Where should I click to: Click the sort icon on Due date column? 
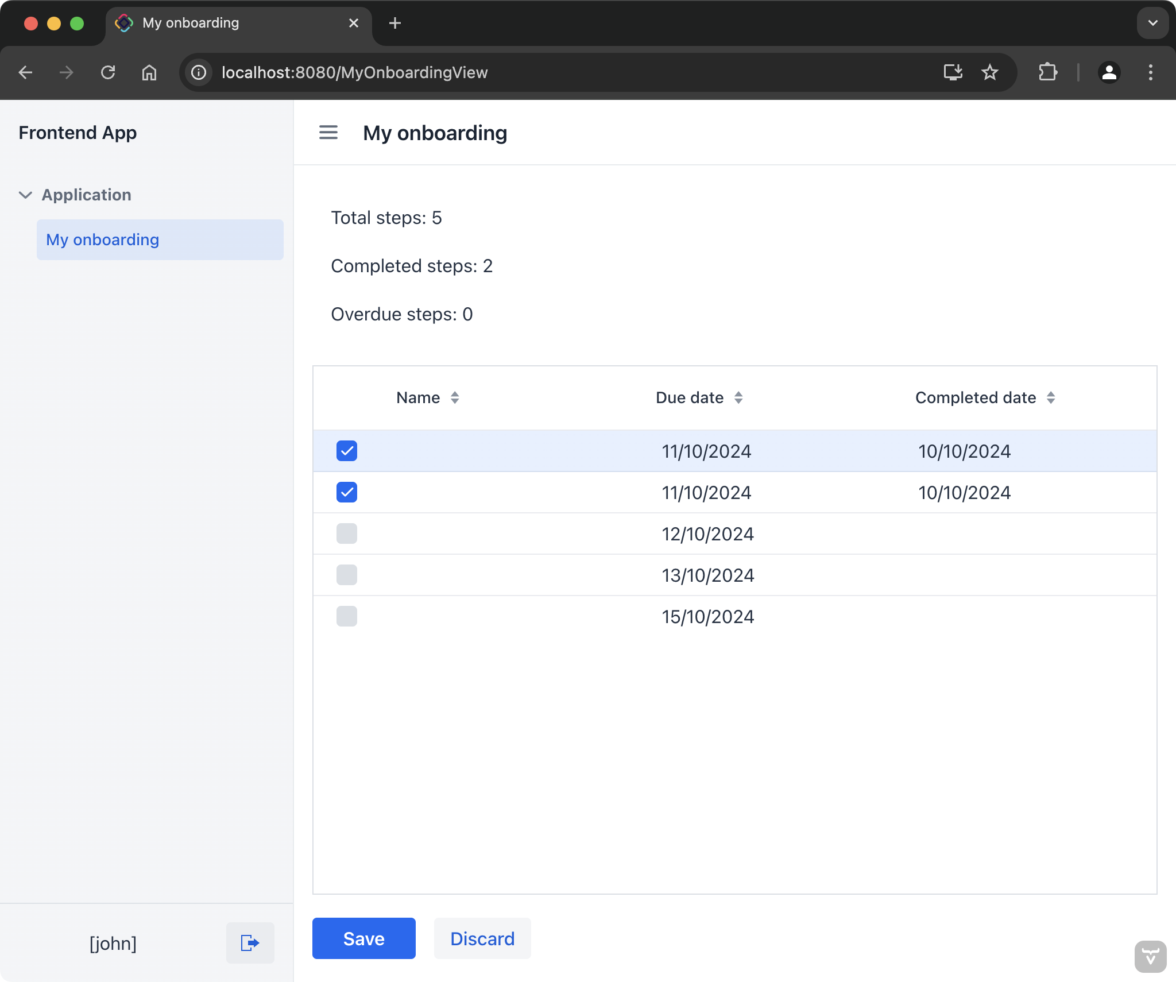(738, 398)
